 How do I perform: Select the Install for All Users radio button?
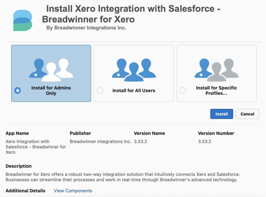point(100,90)
